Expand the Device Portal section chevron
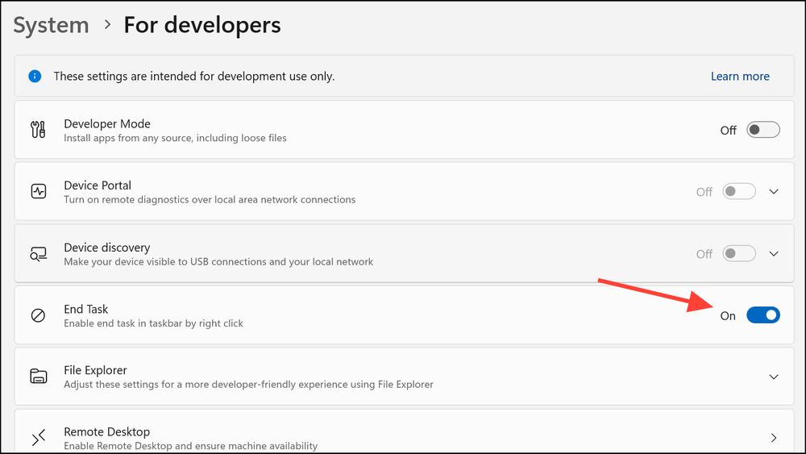This screenshot has width=806, height=454. 774,192
